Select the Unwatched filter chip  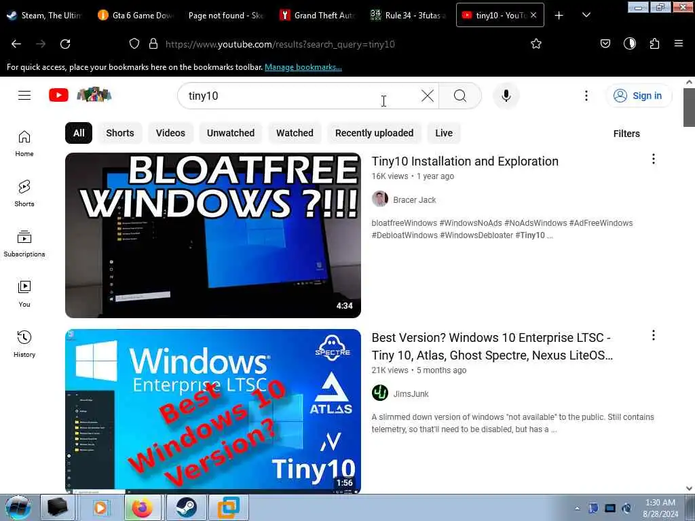click(231, 133)
